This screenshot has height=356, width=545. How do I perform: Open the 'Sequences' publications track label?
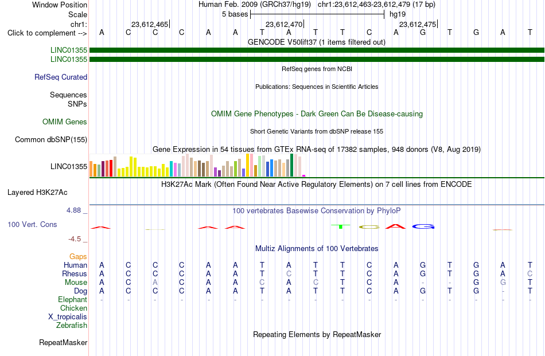[68, 95]
